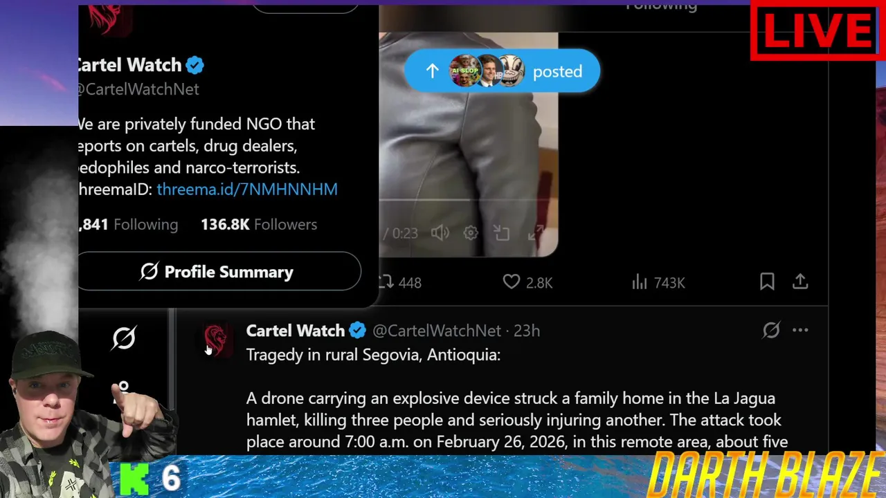Toggle picture-in-picture on the video
Screen dimensions: 886x498
[x=502, y=233]
